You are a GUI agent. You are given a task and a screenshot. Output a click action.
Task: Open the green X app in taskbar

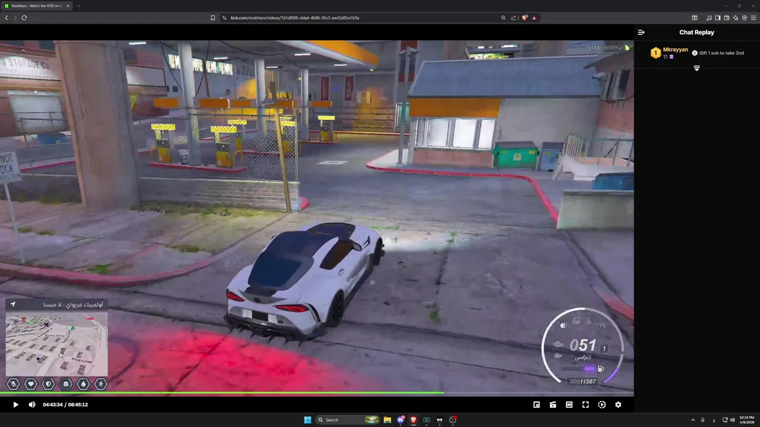click(426, 420)
